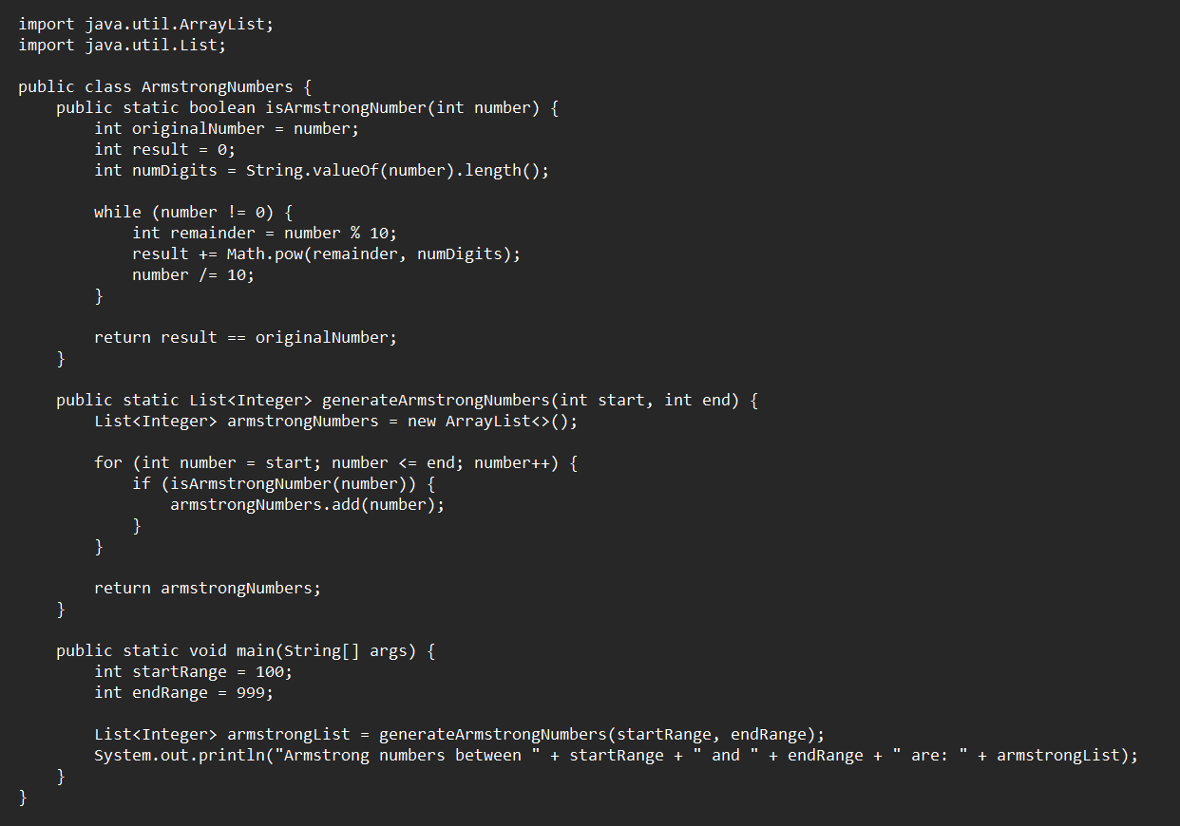Click String.valueOf(number).length() expression
Screen dimensions: 1180x826
(x=397, y=170)
